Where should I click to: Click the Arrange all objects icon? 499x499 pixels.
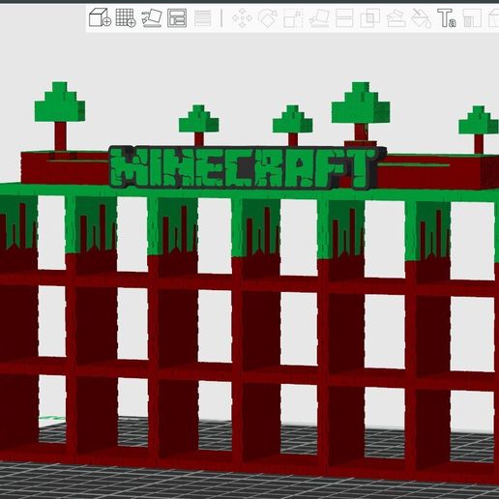coord(177,17)
